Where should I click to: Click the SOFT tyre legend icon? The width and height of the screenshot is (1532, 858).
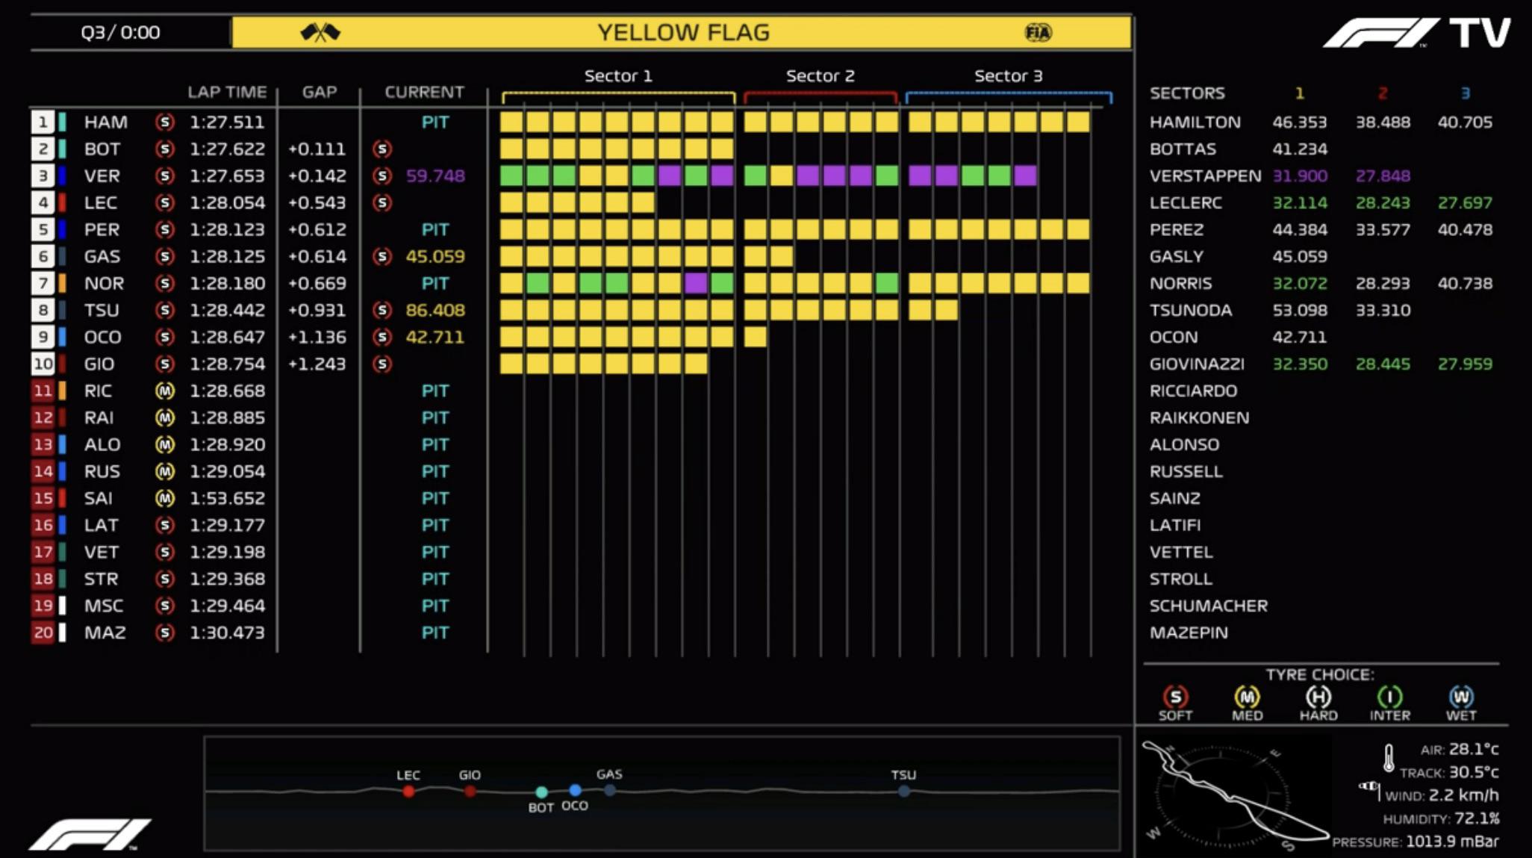[x=1175, y=697]
